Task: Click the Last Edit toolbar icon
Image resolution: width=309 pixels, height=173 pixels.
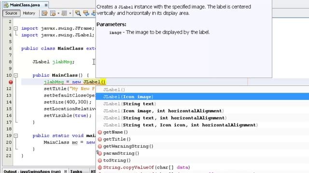Action: (44, 13)
